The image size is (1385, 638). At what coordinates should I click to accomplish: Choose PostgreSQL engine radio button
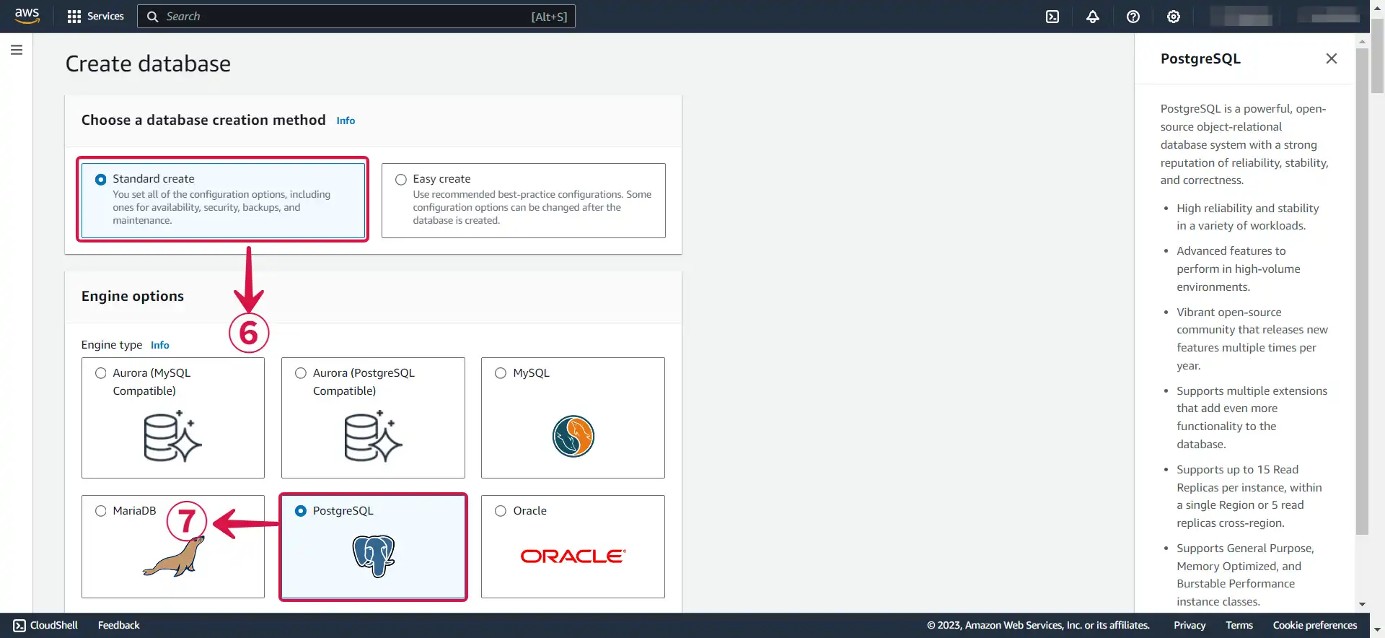coord(301,511)
